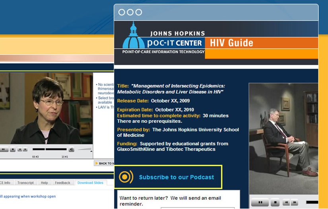Click the middle circle window button
Screen dimensions: 328x209
130,12
